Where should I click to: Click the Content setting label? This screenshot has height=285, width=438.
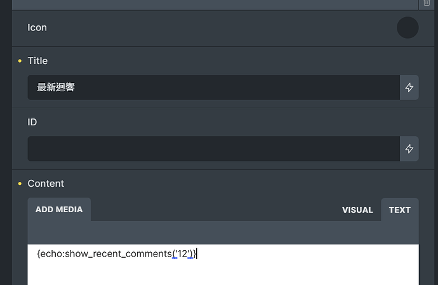46,183
